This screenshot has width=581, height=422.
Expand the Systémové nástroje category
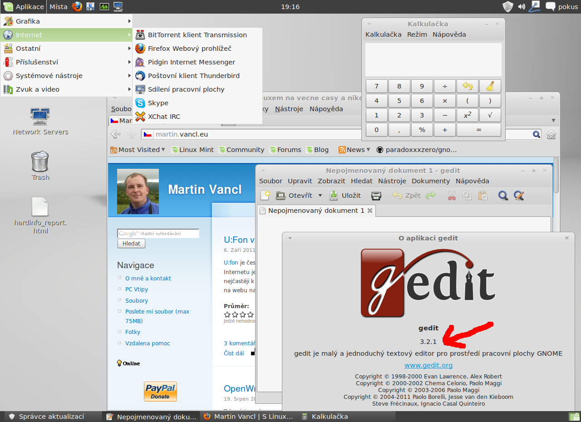[x=67, y=76]
